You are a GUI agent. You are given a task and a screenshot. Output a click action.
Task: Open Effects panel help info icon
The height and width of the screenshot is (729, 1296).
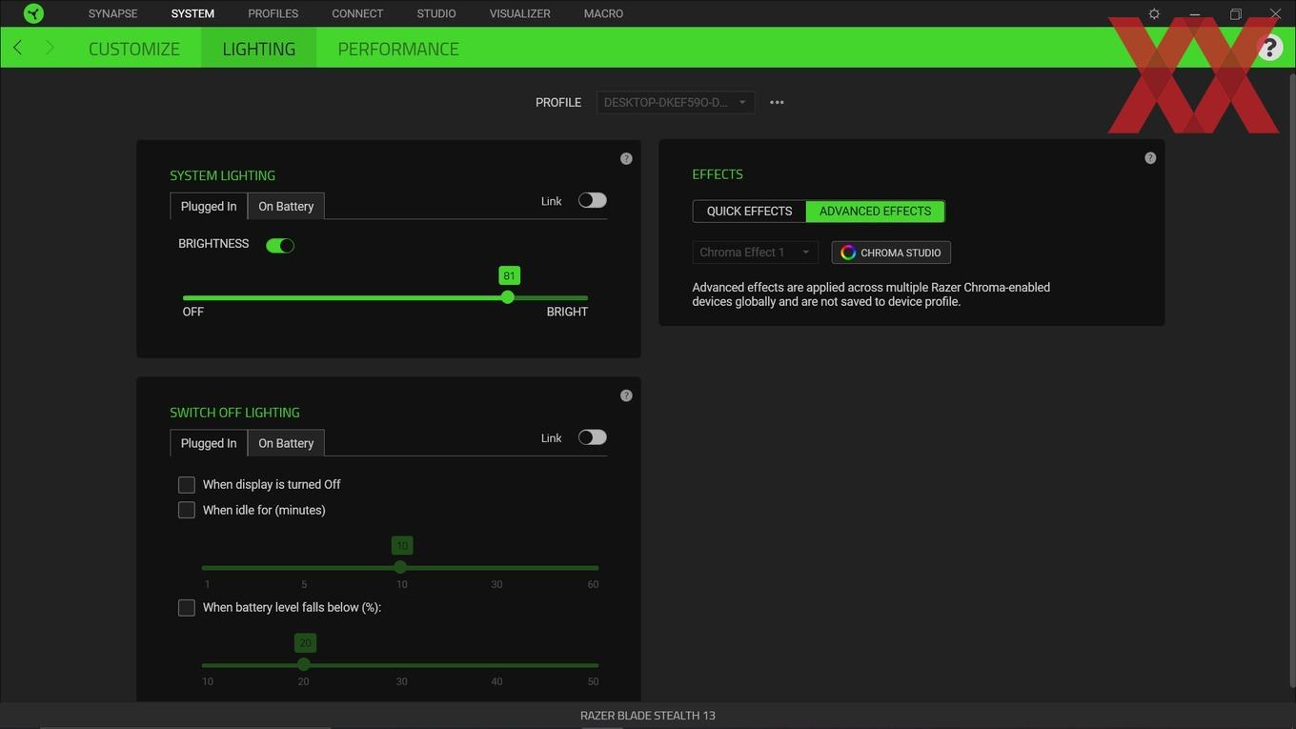pyautogui.click(x=1150, y=158)
